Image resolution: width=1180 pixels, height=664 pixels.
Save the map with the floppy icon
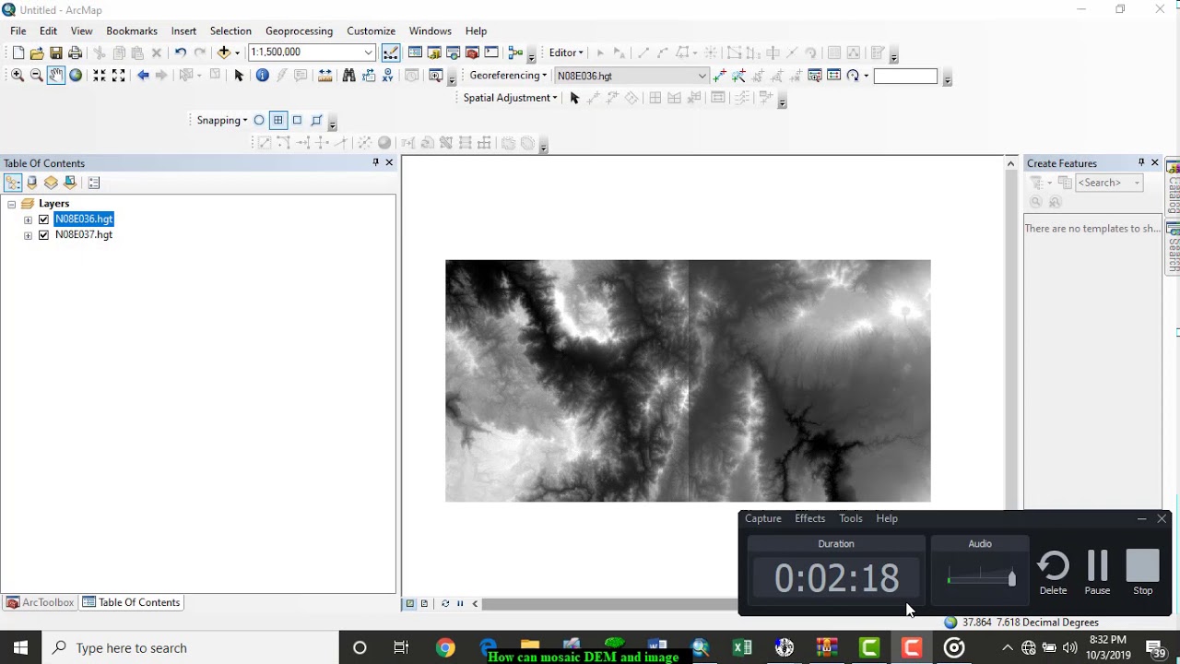pyautogui.click(x=56, y=53)
